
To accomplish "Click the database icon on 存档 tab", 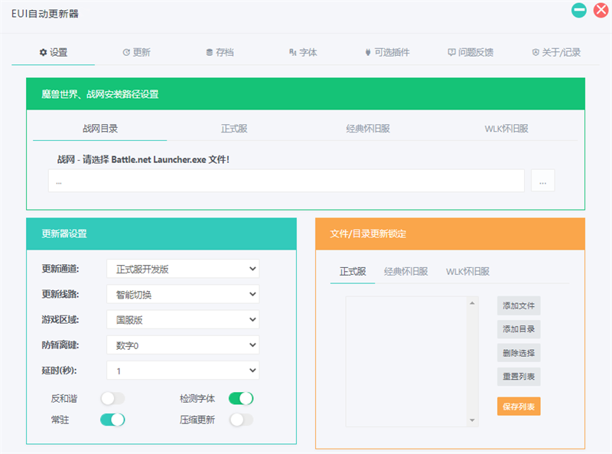I will (210, 53).
